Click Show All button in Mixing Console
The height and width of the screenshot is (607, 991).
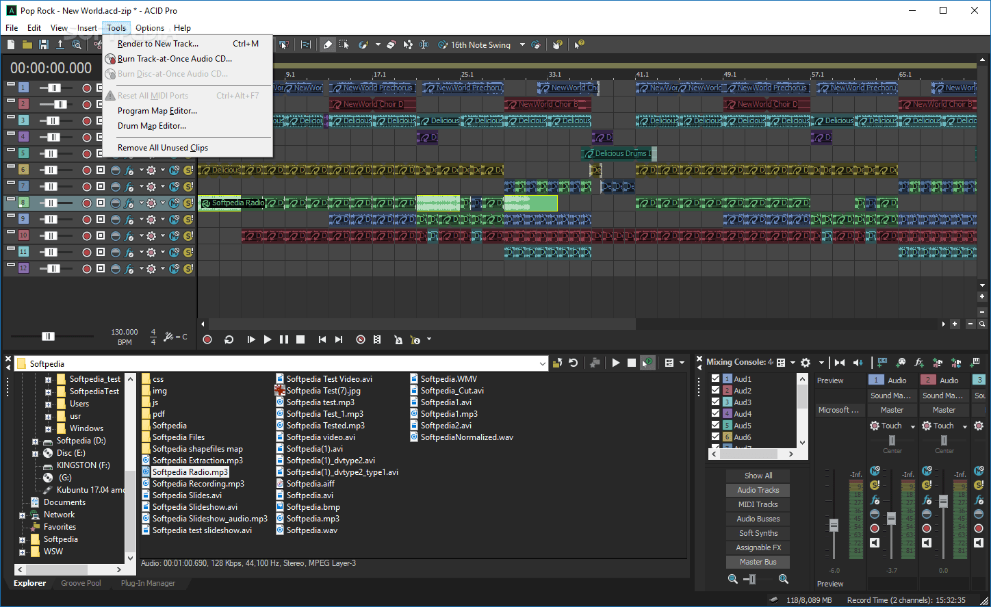pyautogui.click(x=758, y=476)
